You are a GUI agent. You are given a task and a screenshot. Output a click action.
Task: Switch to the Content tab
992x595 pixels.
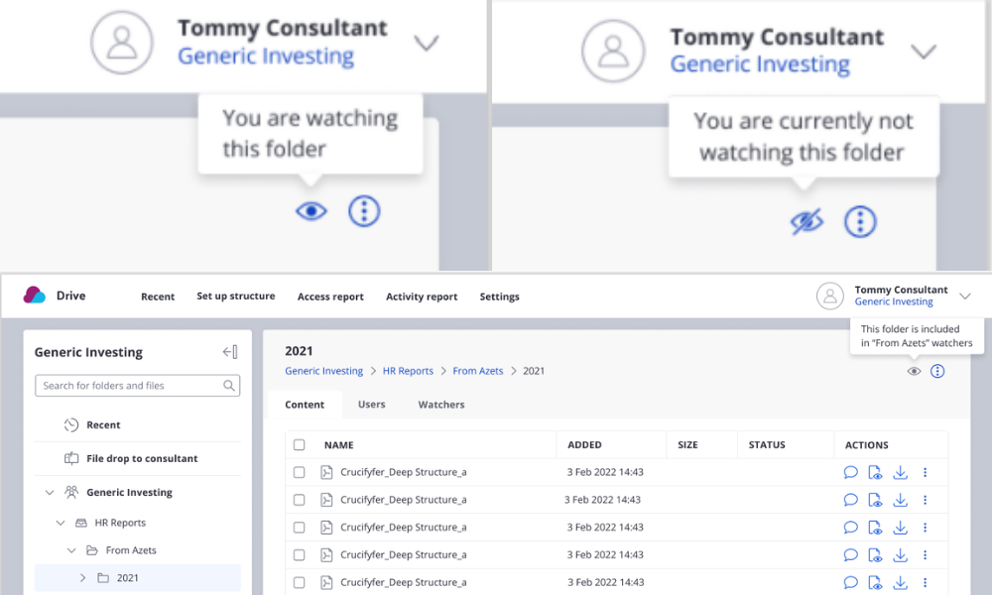[305, 405]
